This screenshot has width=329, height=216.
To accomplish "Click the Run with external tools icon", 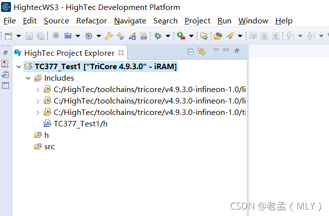I will tap(181, 36).
